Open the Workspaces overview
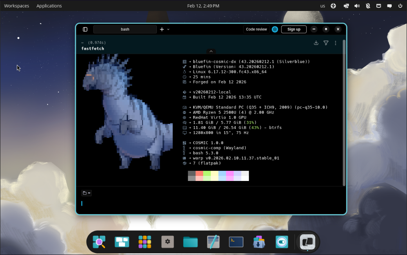This screenshot has height=255, width=407. point(16,6)
